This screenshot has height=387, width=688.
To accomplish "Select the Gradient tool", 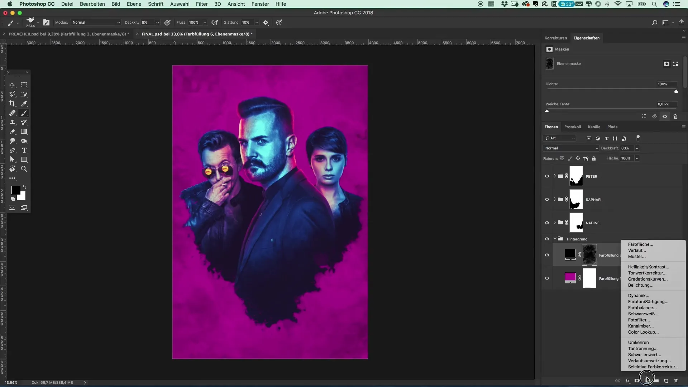I will tap(24, 132).
